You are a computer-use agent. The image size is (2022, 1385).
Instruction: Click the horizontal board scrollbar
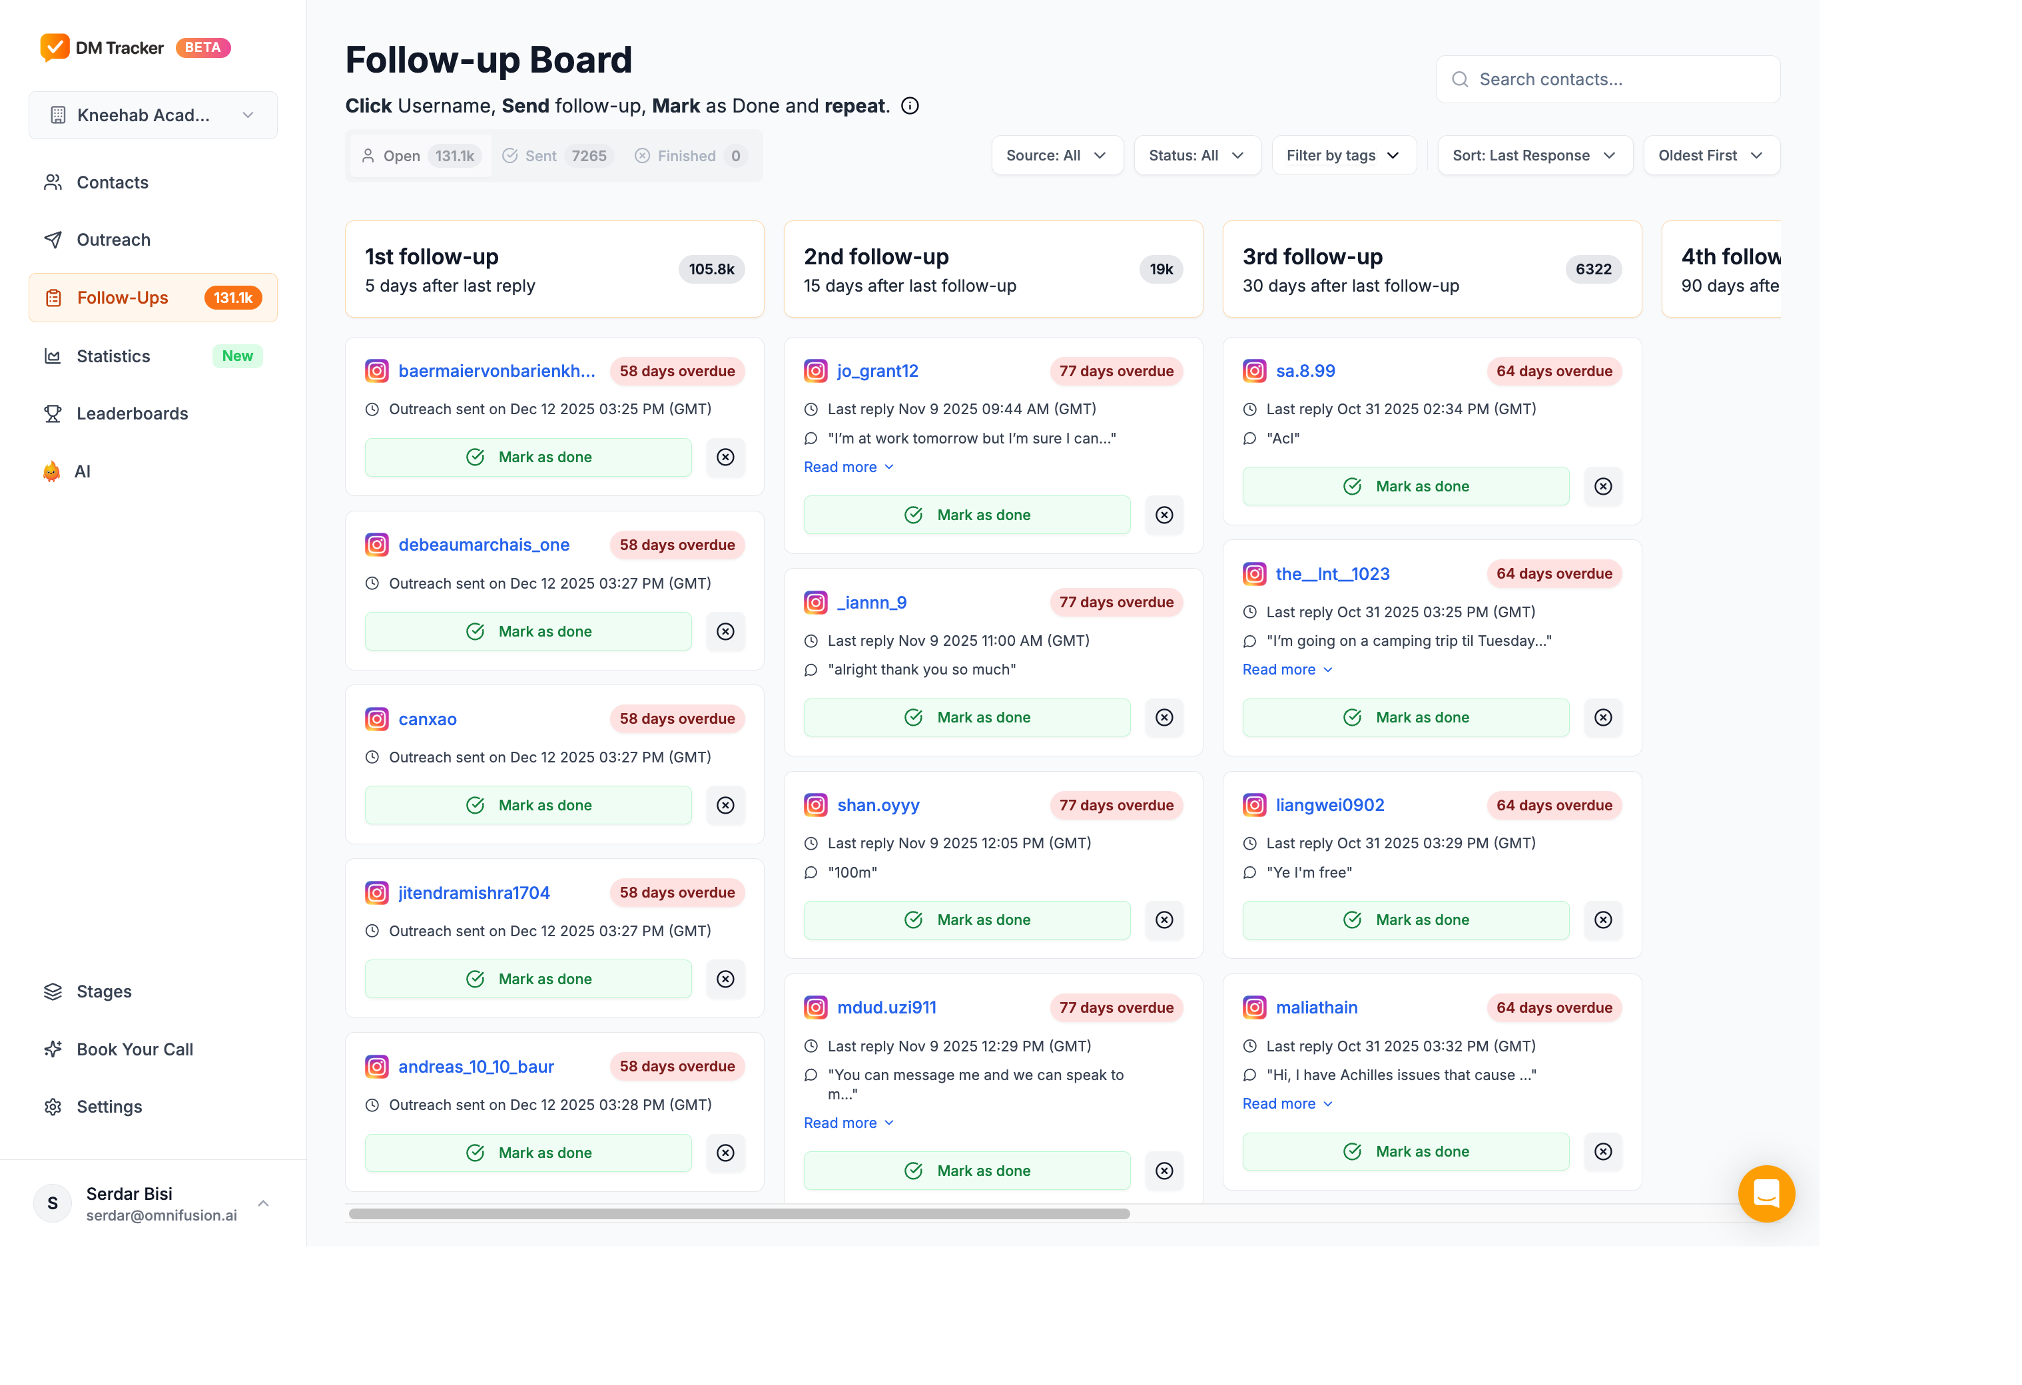coord(739,1214)
